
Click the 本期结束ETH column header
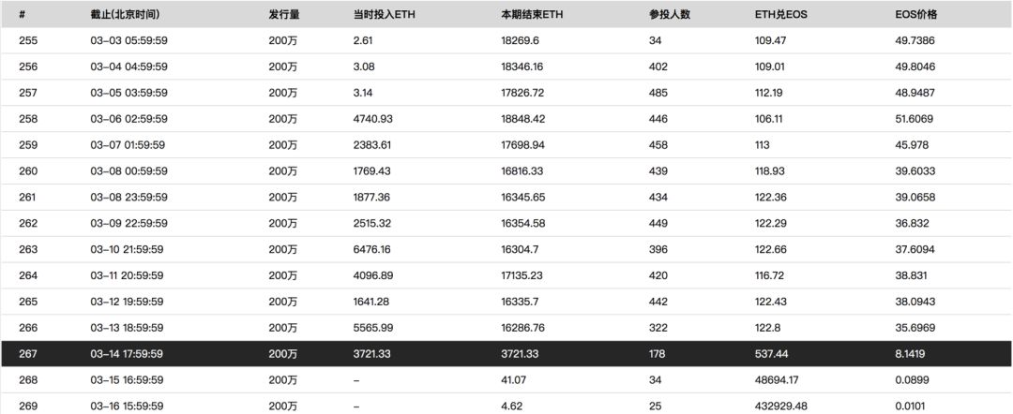coord(534,16)
